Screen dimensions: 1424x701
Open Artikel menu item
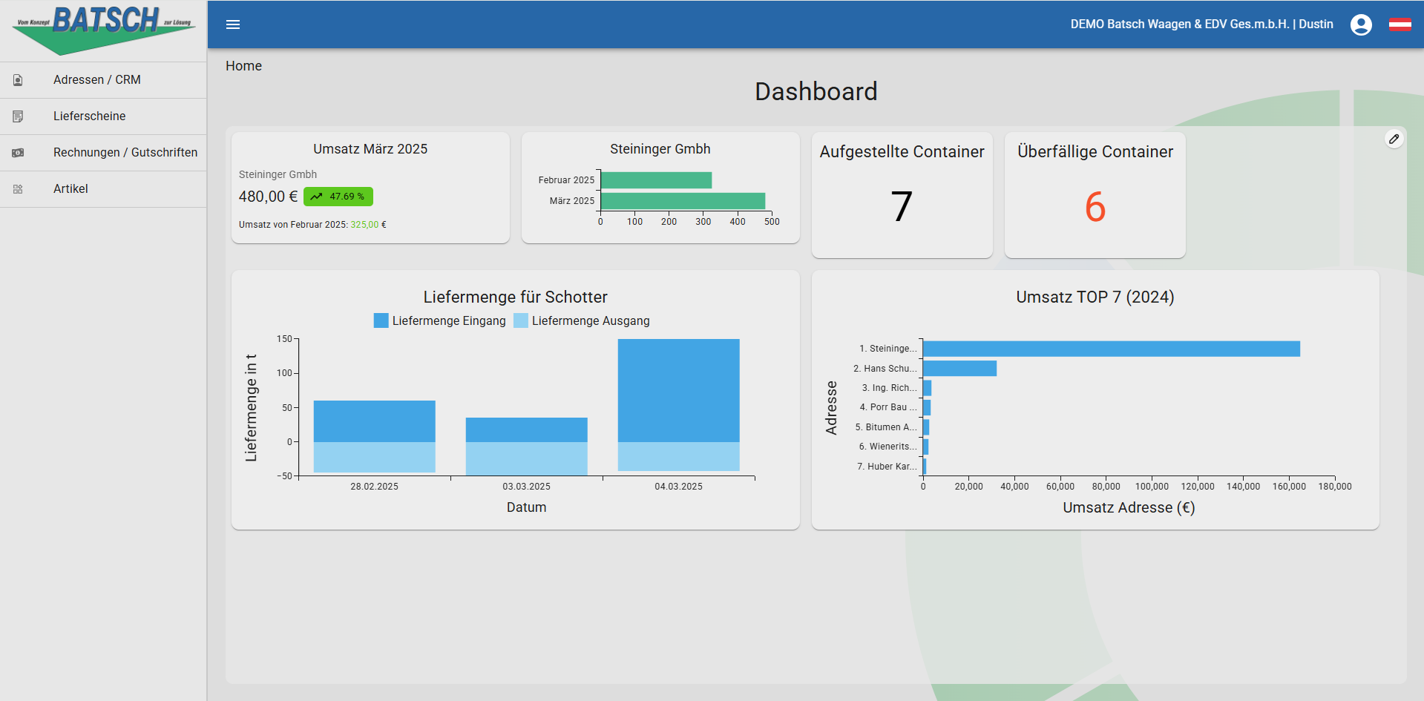[x=103, y=189]
